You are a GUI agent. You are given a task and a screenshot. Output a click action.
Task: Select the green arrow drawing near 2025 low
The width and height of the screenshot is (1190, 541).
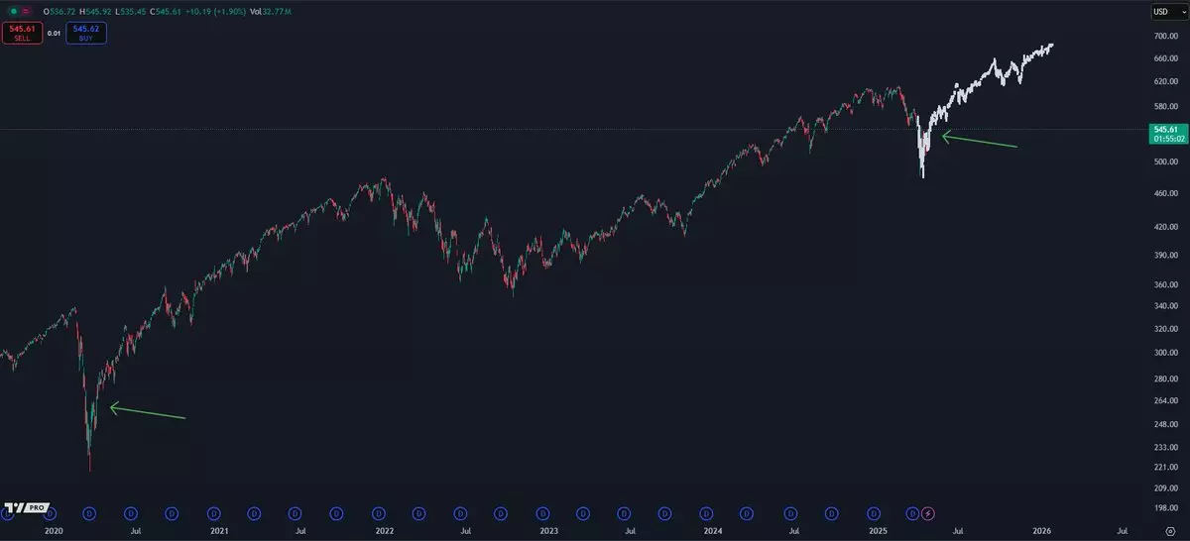tap(979, 141)
